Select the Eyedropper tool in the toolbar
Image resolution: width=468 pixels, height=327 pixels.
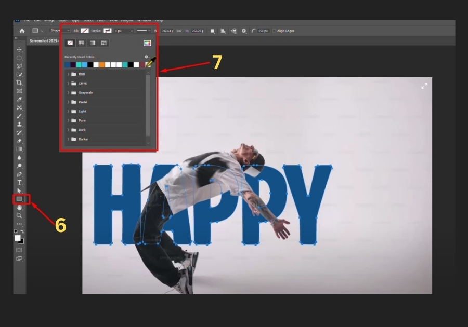19,99
